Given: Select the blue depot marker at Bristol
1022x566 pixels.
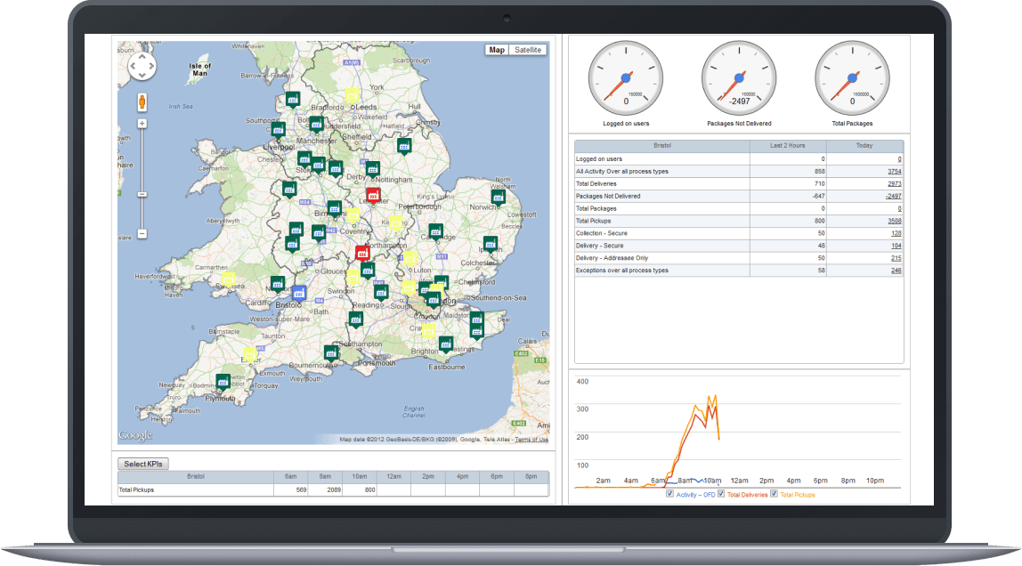Looking at the screenshot, I should click(x=297, y=292).
